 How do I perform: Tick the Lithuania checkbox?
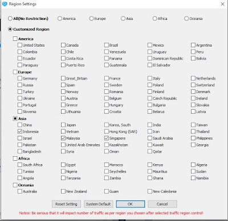click(63, 111)
